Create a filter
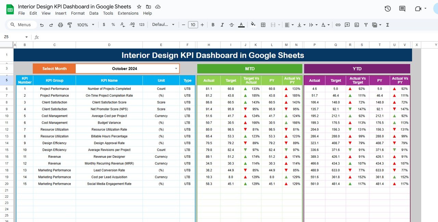The width and height of the screenshot is (438, 222). (366, 25)
